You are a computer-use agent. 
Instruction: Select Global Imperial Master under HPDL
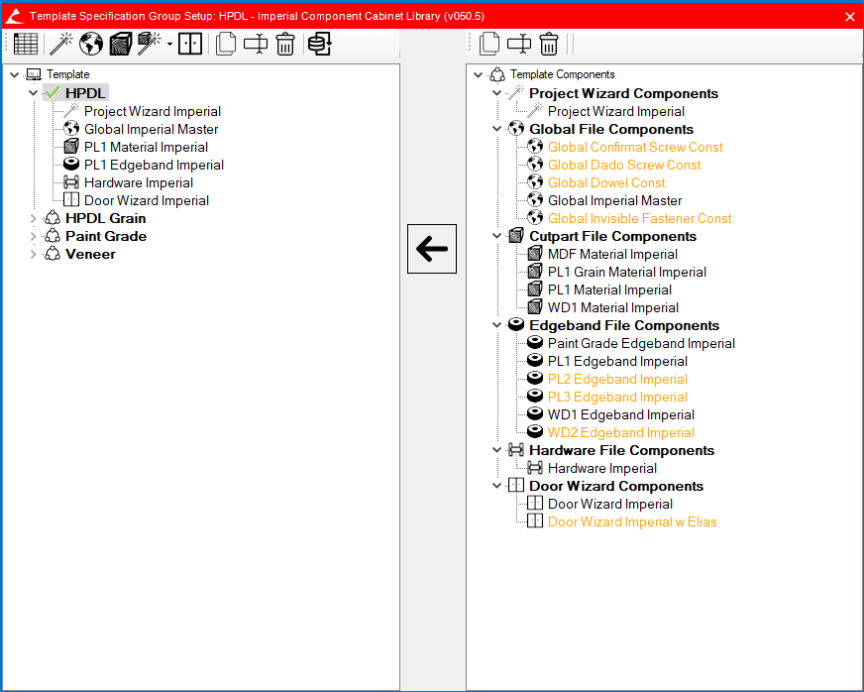point(151,129)
